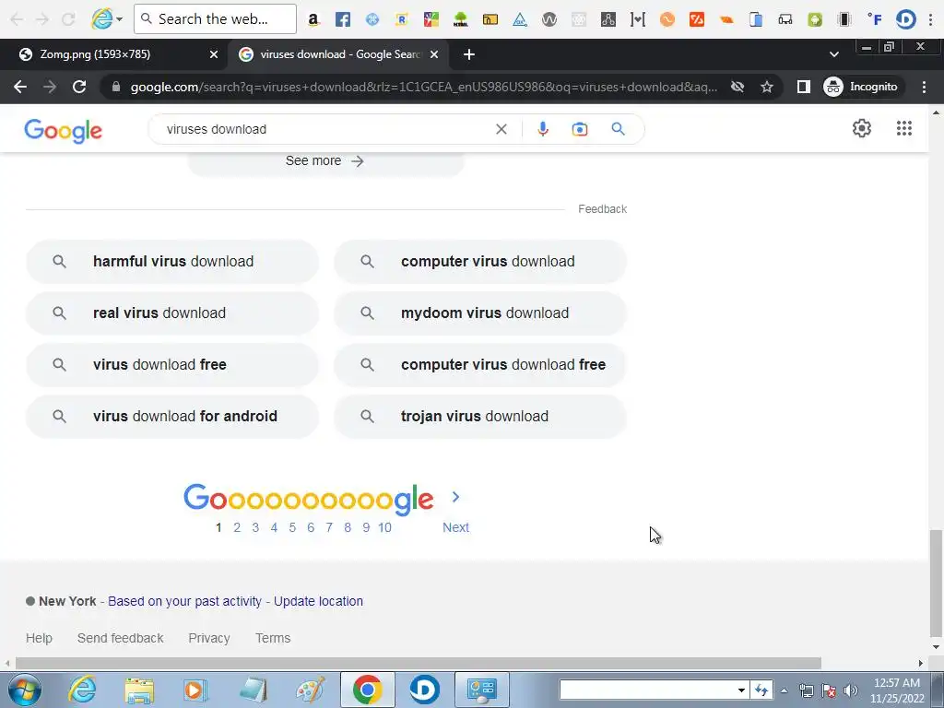The width and height of the screenshot is (944, 708).
Task: Click the Action Center flag icon
Action: click(829, 690)
